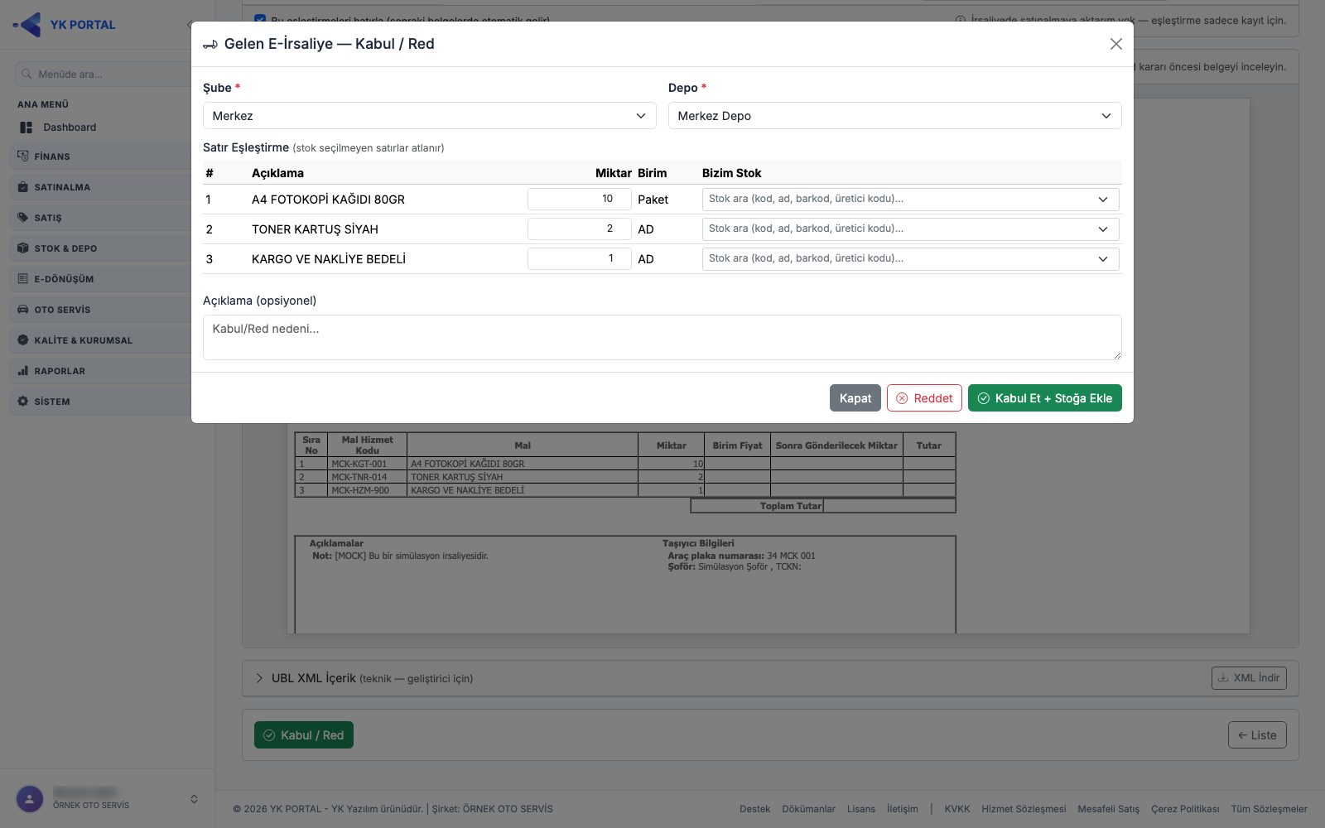Image resolution: width=1325 pixels, height=828 pixels.
Task: Click the YK PORTAL logo
Action: (x=65, y=25)
